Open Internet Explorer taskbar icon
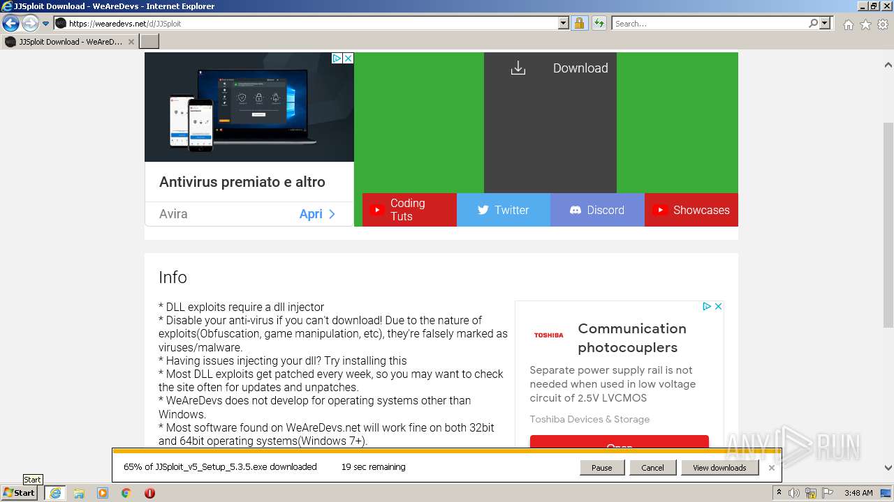 point(54,493)
